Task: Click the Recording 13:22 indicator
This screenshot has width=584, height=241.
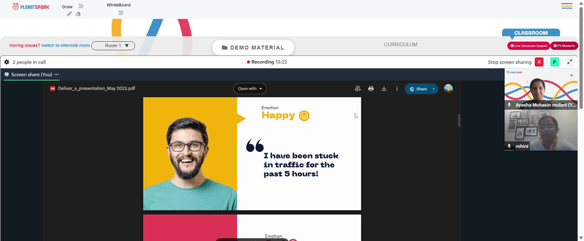Action: click(267, 62)
